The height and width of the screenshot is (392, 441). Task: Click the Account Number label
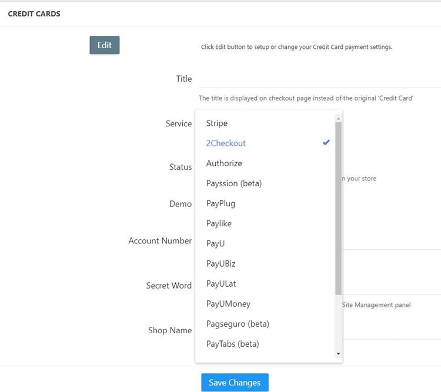pyautogui.click(x=160, y=241)
